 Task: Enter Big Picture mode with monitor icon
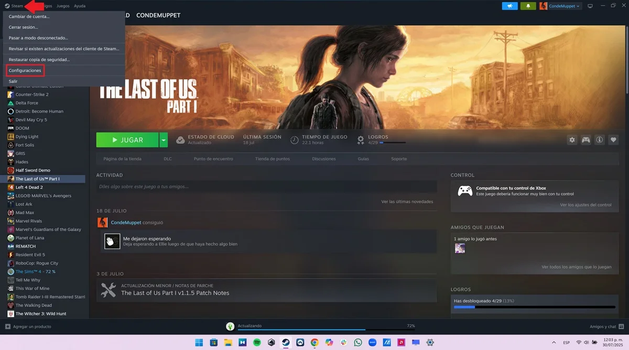coord(590,5)
